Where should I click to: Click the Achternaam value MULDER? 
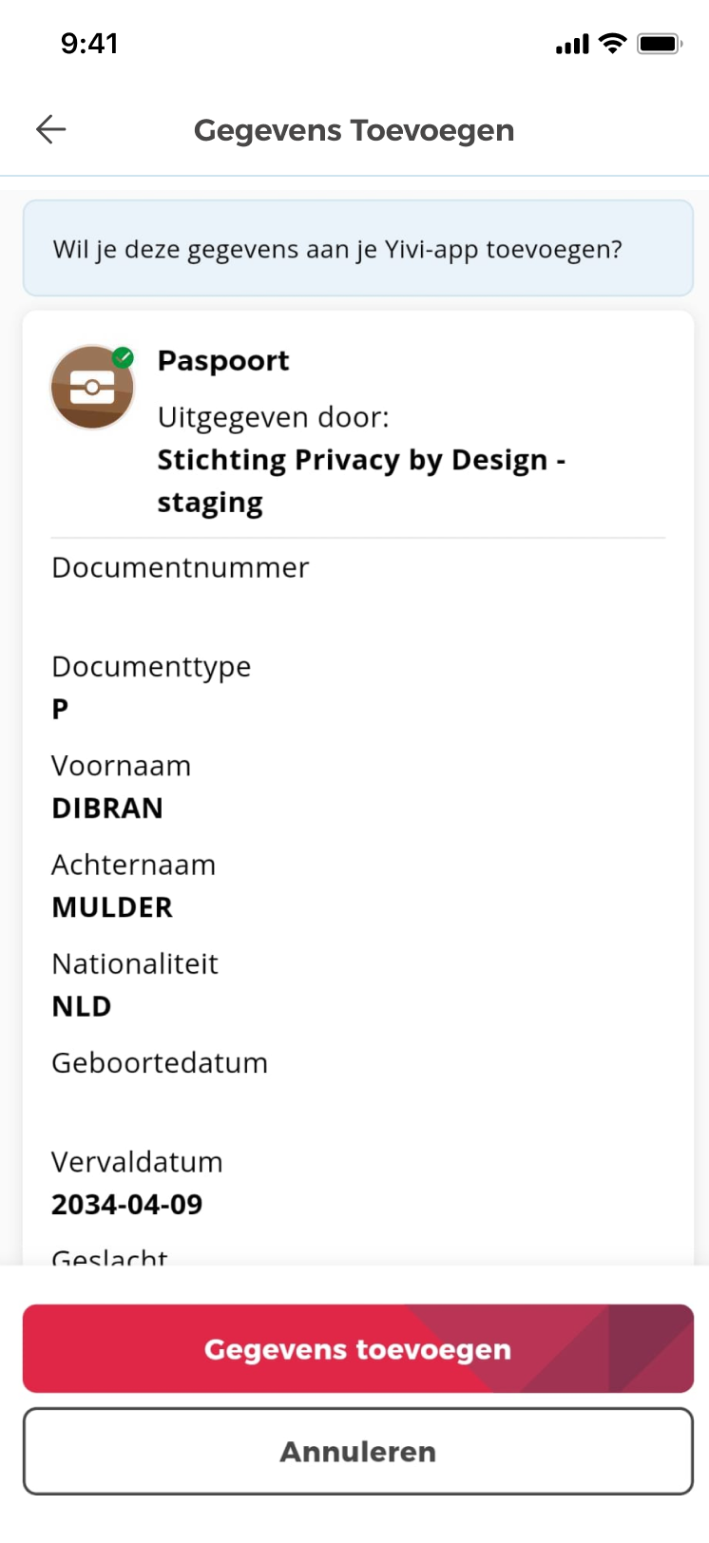click(x=112, y=907)
